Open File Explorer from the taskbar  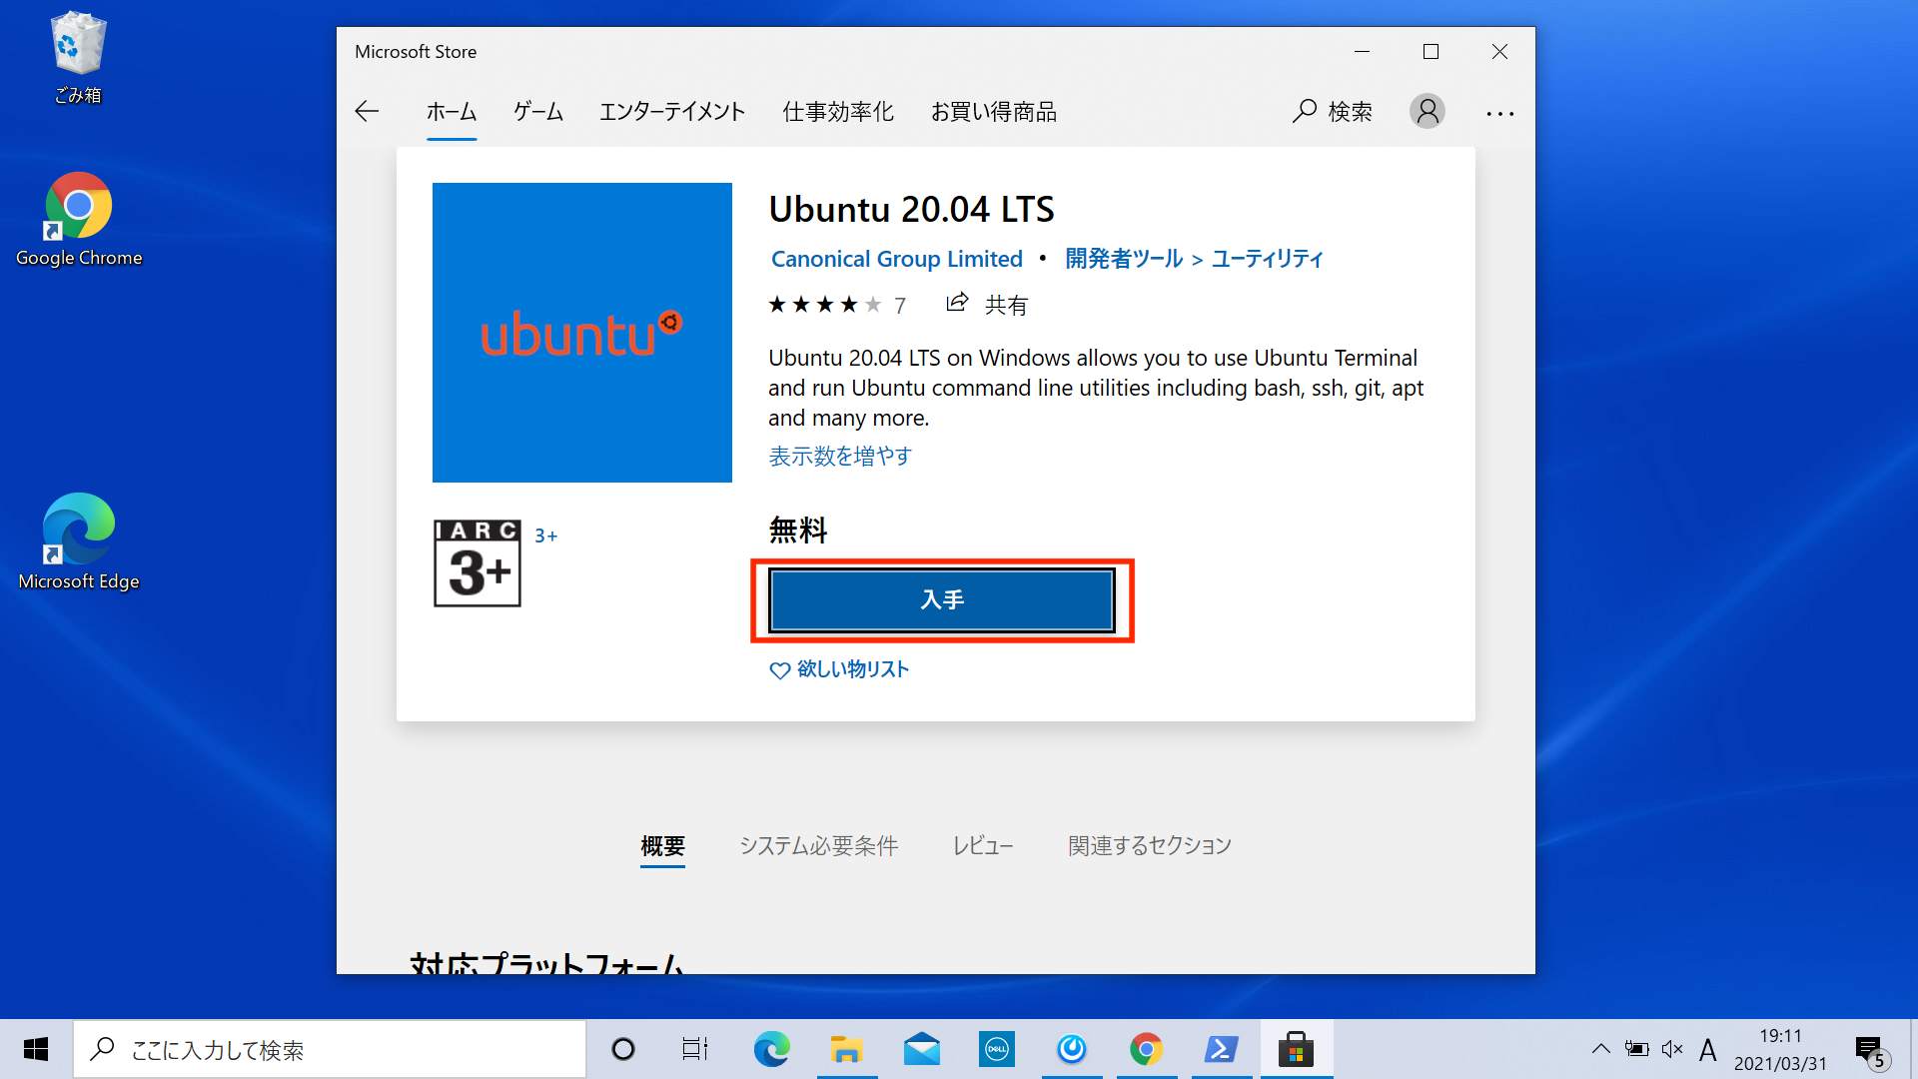point(846,1049)
